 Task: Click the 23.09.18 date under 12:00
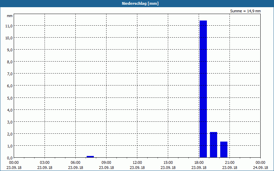tap(137, 168)
